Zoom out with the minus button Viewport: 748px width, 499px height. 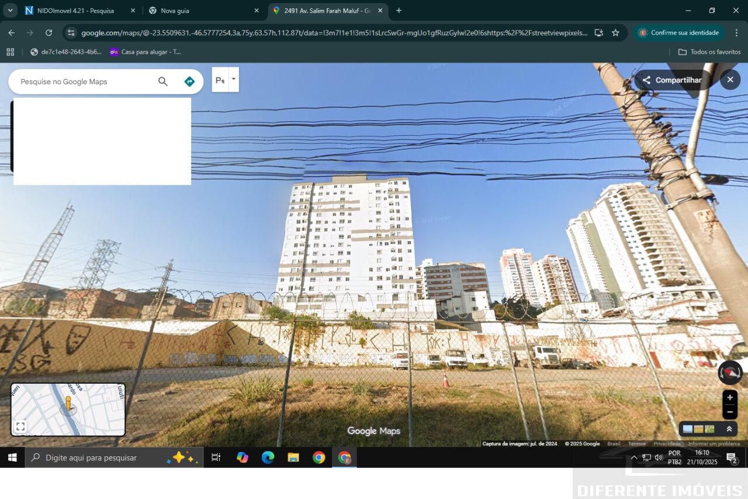(x=730, y=412)
